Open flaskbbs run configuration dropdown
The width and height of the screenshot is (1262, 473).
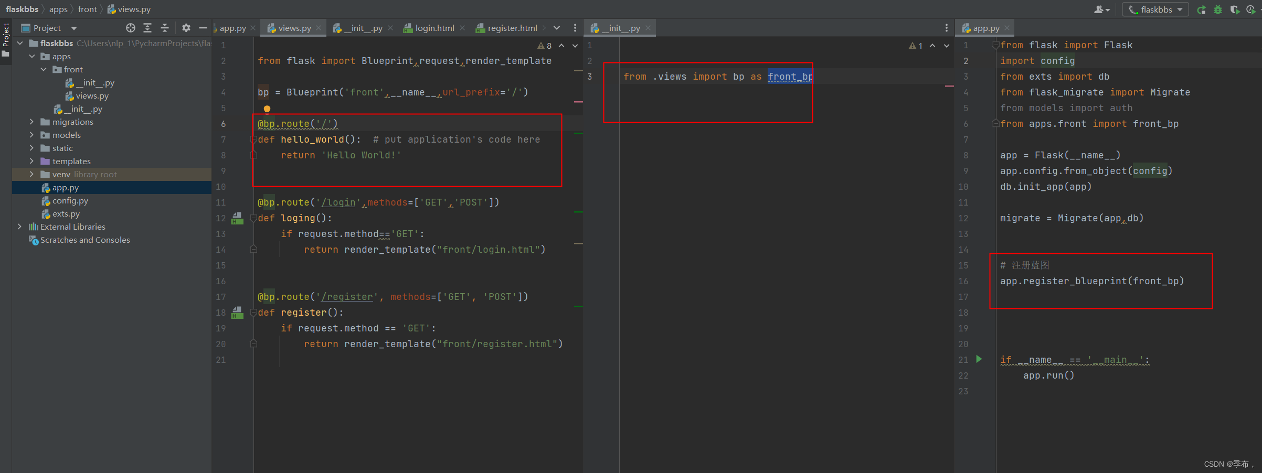pos(1156,9)
